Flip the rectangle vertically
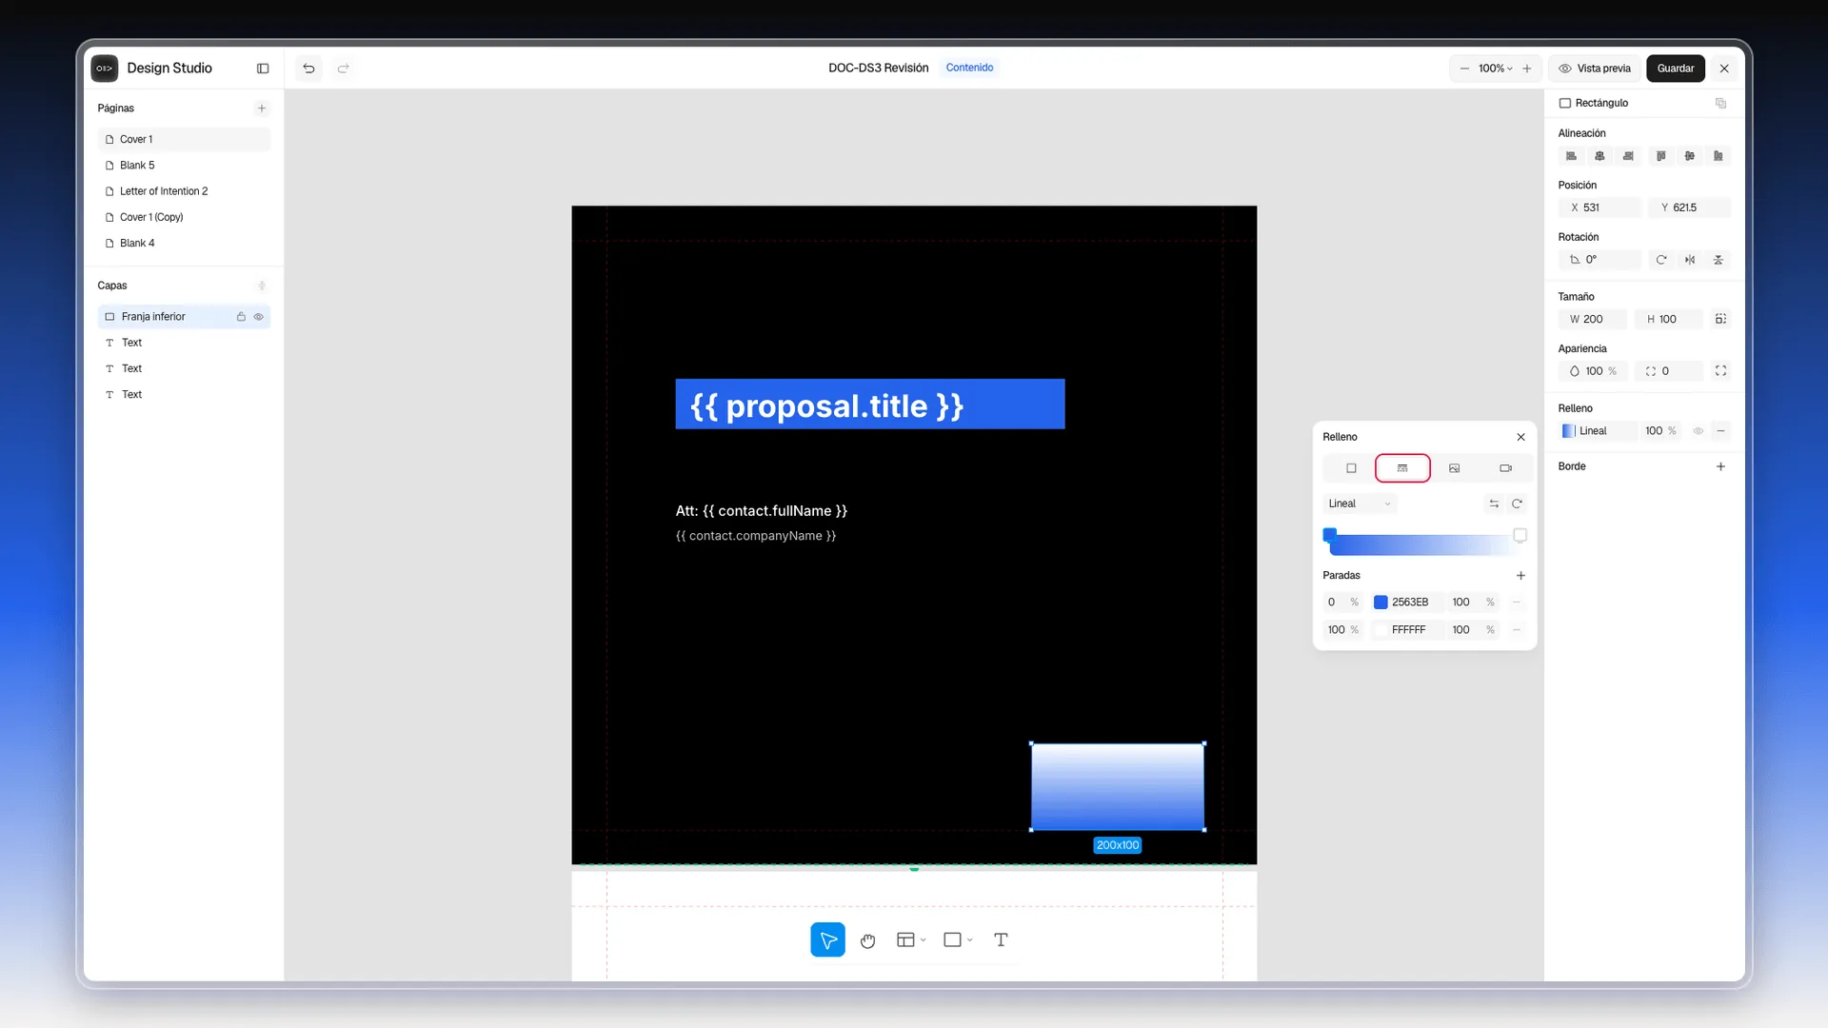The height and width of the screenshot is (1028, 1828). coord(1719,260)
